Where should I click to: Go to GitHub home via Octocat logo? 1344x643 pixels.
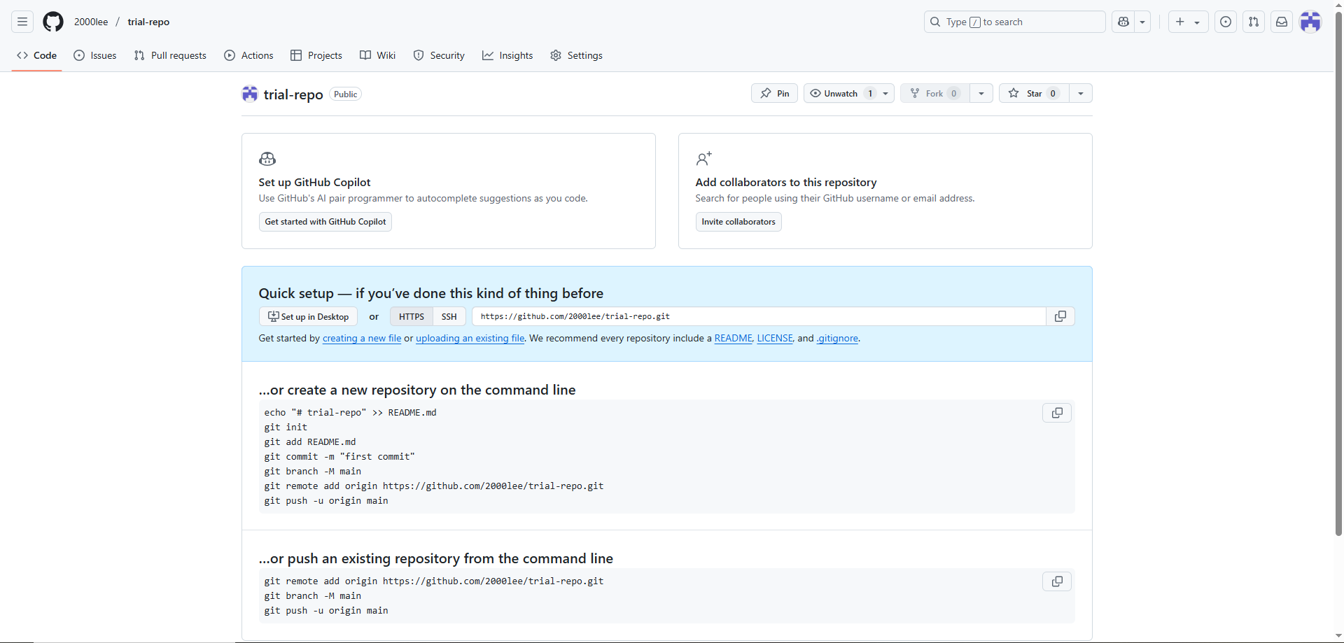[53, 22]
